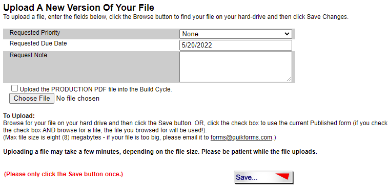
Task: Click the PRODUCTION PDF Build Cycle label text
Action: 96,89
